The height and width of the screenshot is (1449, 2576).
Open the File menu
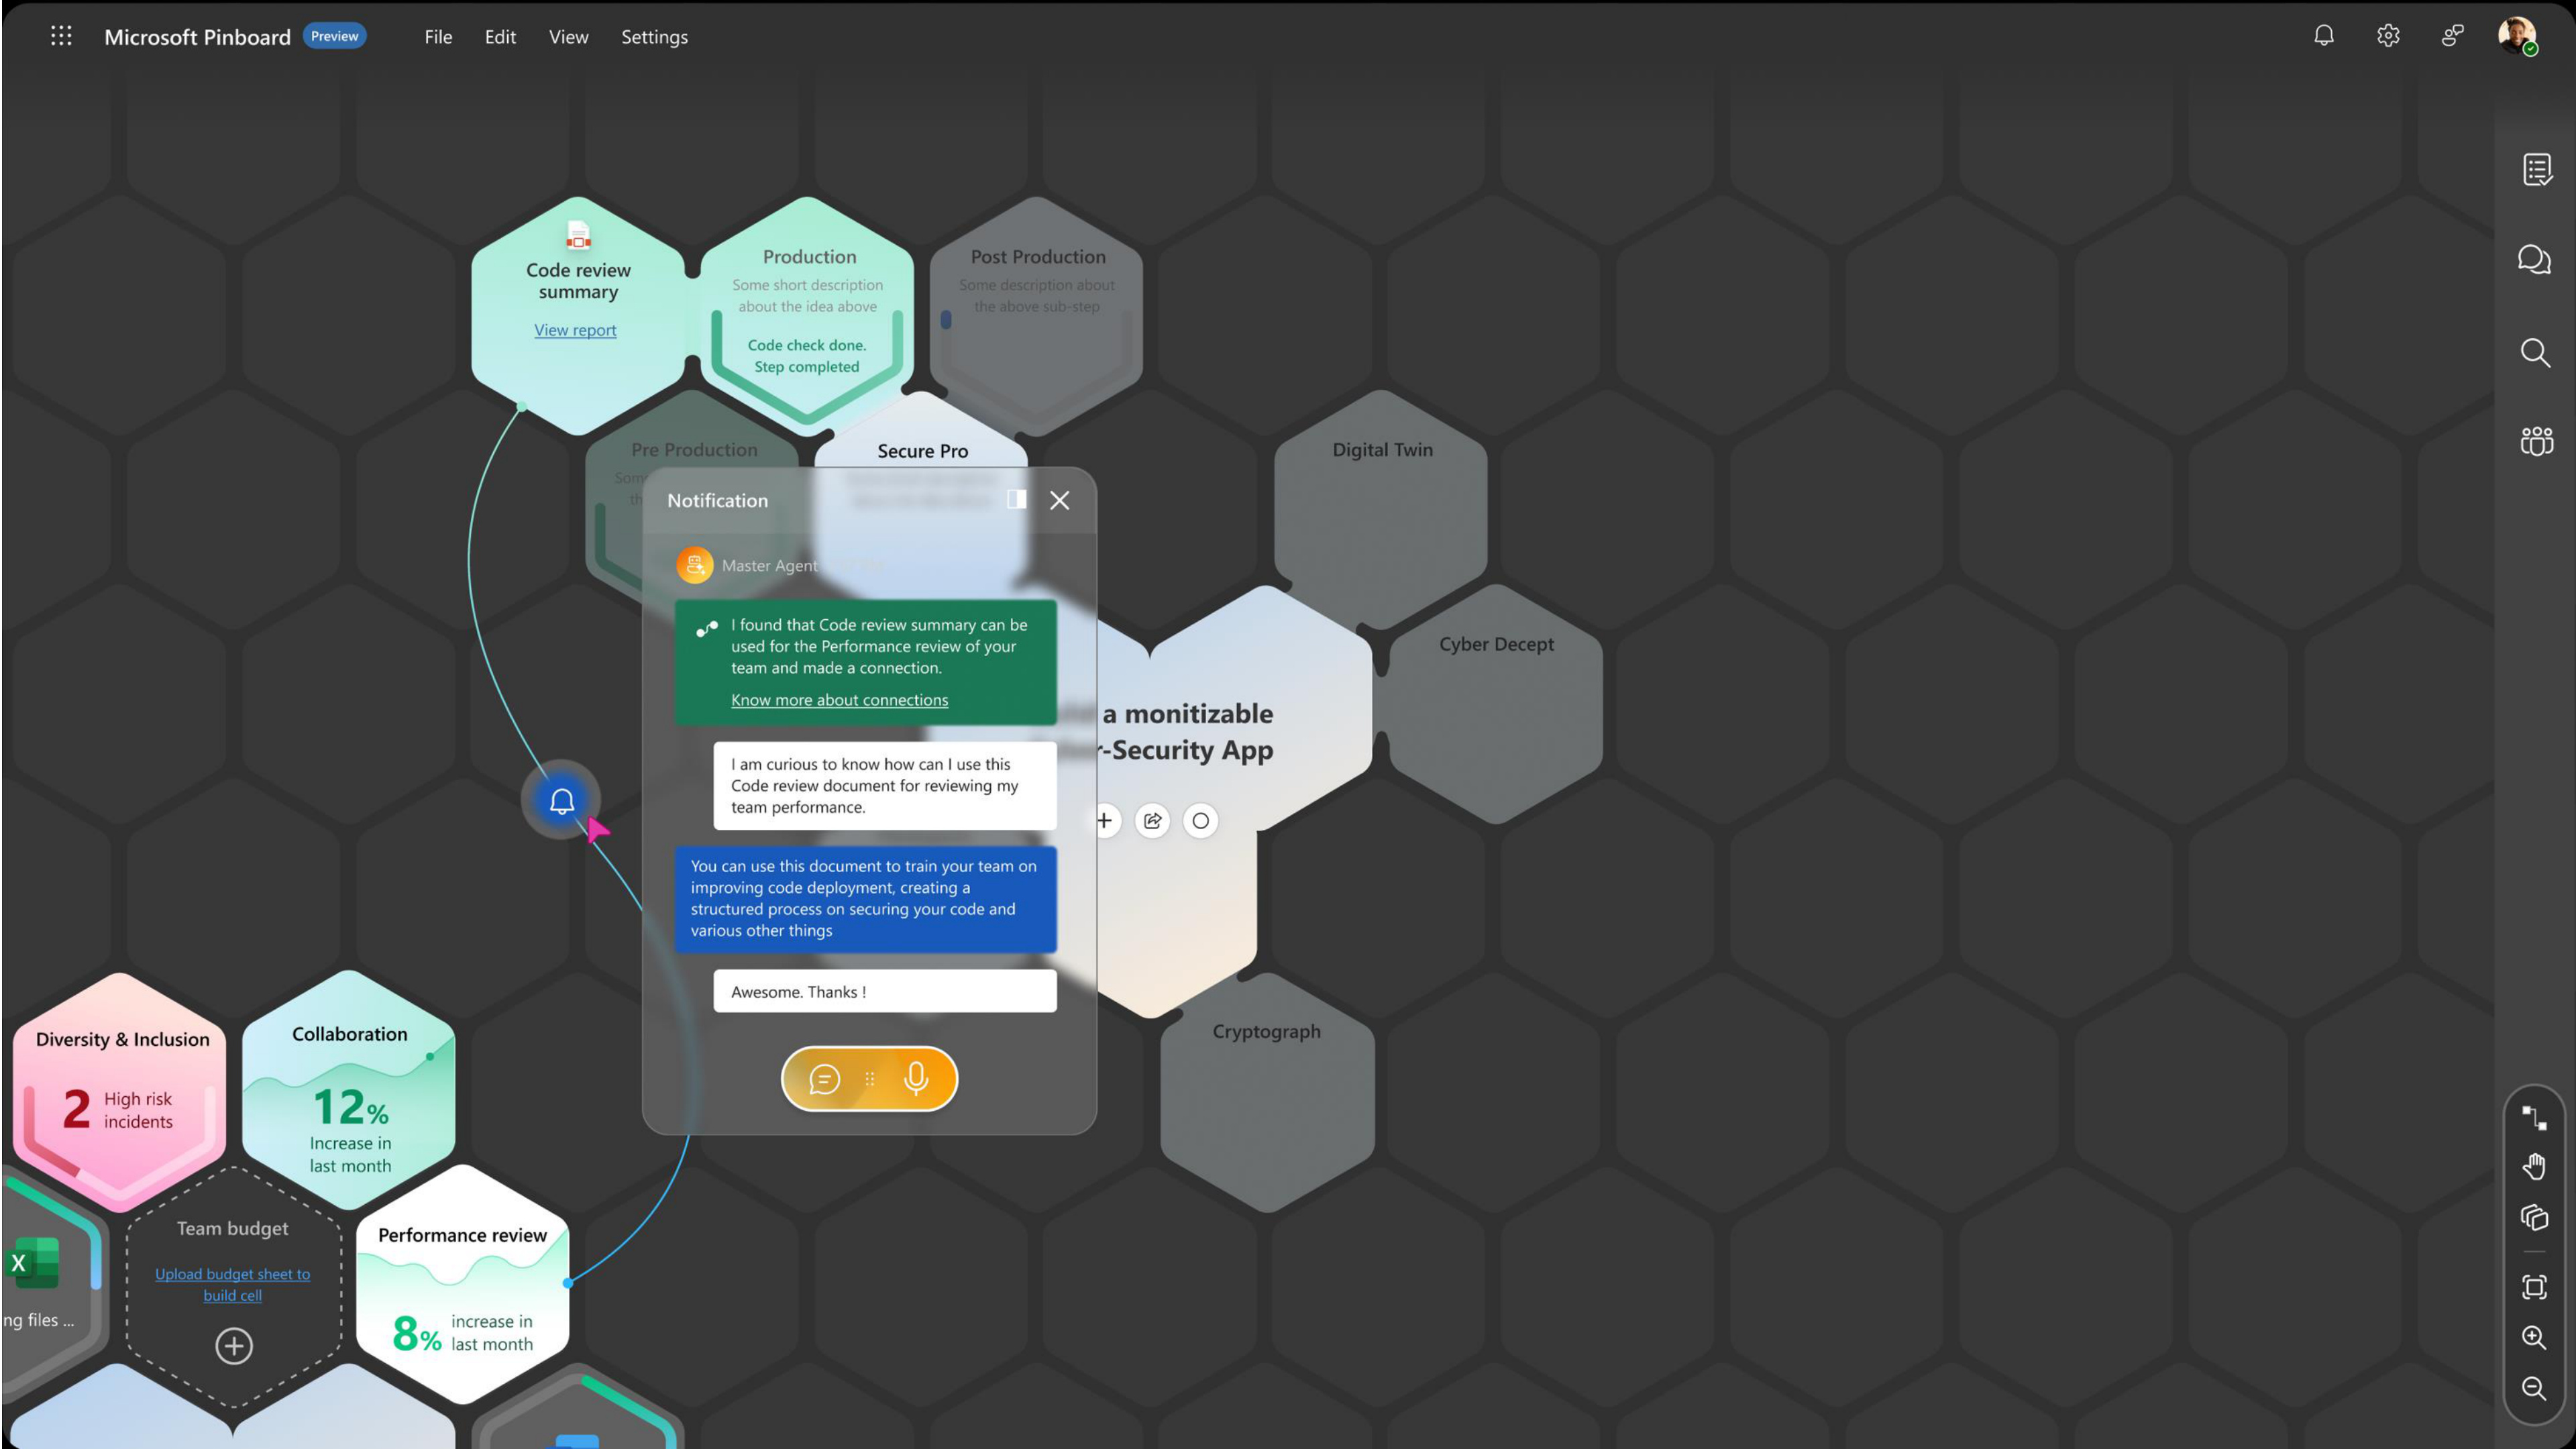click(438, 37)
